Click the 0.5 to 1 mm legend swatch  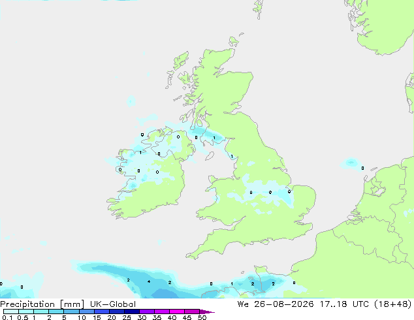[x=26, y=312]
